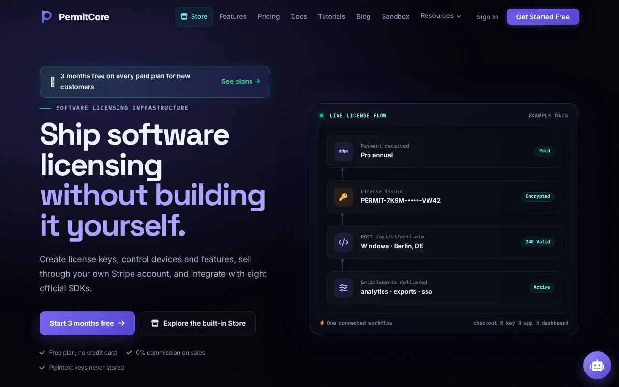
Task: Go to the Features nav item
Action: coord(233,16)
